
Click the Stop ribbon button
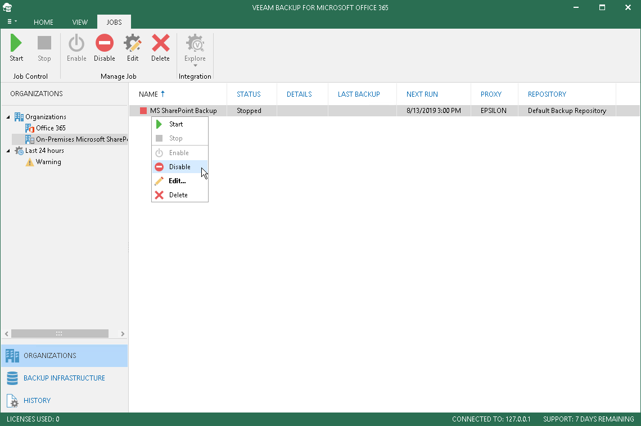point(44,48)
